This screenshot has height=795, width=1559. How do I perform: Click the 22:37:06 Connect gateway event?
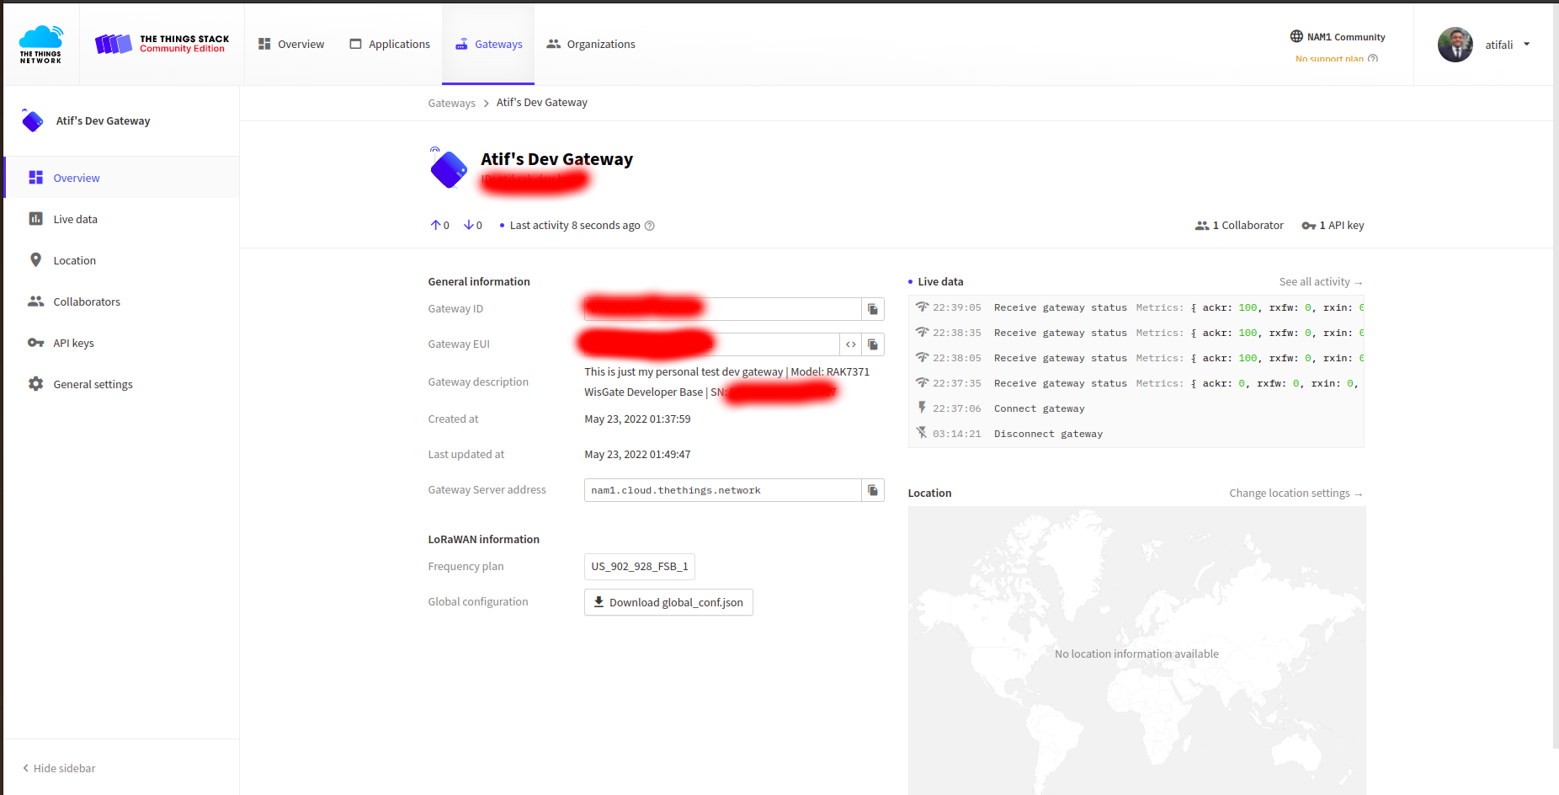tap(1136, 408)
